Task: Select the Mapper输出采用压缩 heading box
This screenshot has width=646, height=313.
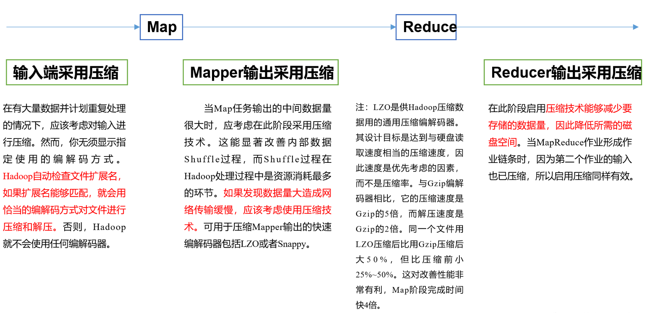Action: point(261,72)
